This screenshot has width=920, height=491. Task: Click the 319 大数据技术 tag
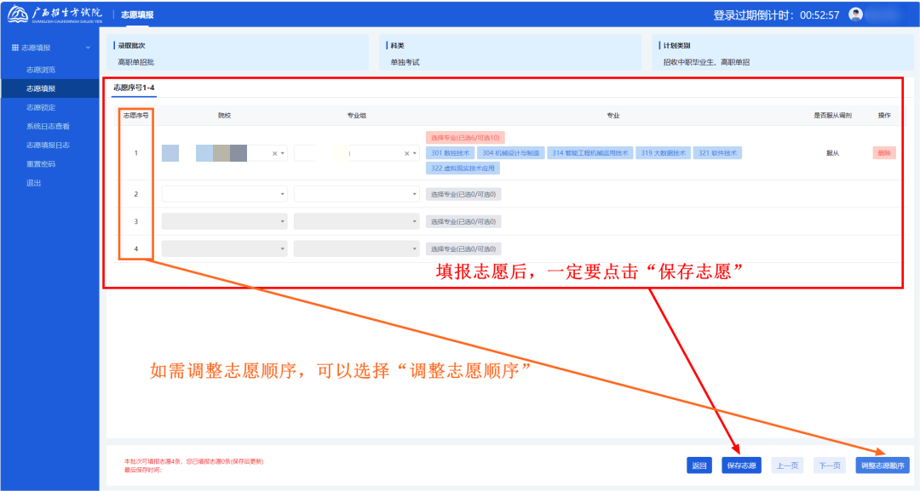click(x=664, y=153)
